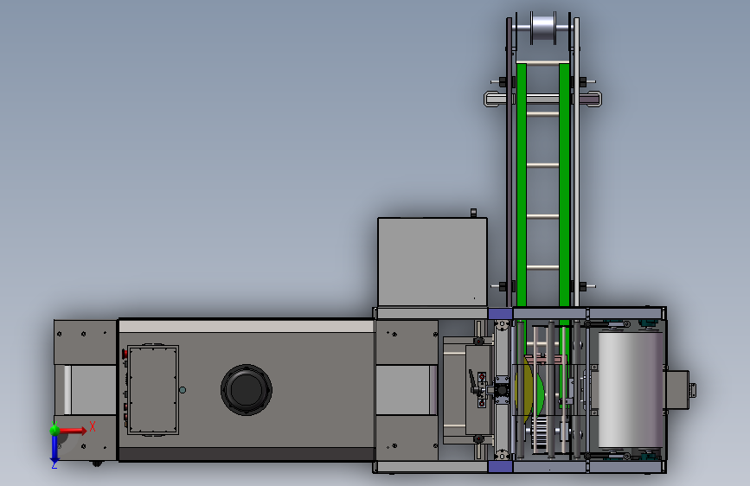Click the red X axis arrow of the triad
The image size is (750, 486).
(x=74, y=431)
